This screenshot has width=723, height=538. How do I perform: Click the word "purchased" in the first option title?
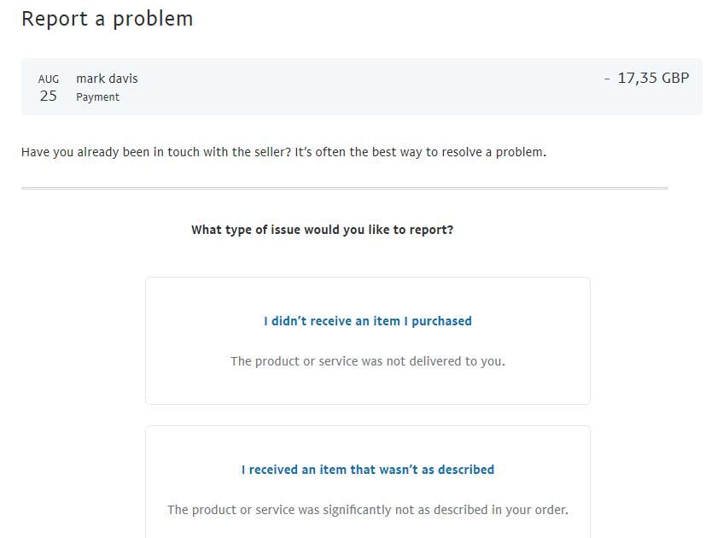coord(441,321)
